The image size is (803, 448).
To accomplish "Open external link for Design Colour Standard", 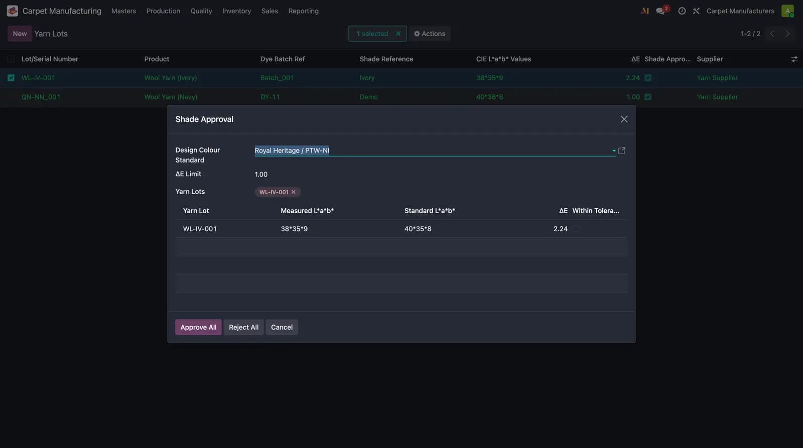I will [622, 151].
